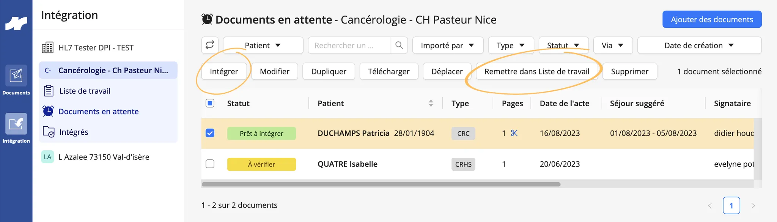Check the QUATRE Isabelle row checkbox

click(x=210, y=164)
